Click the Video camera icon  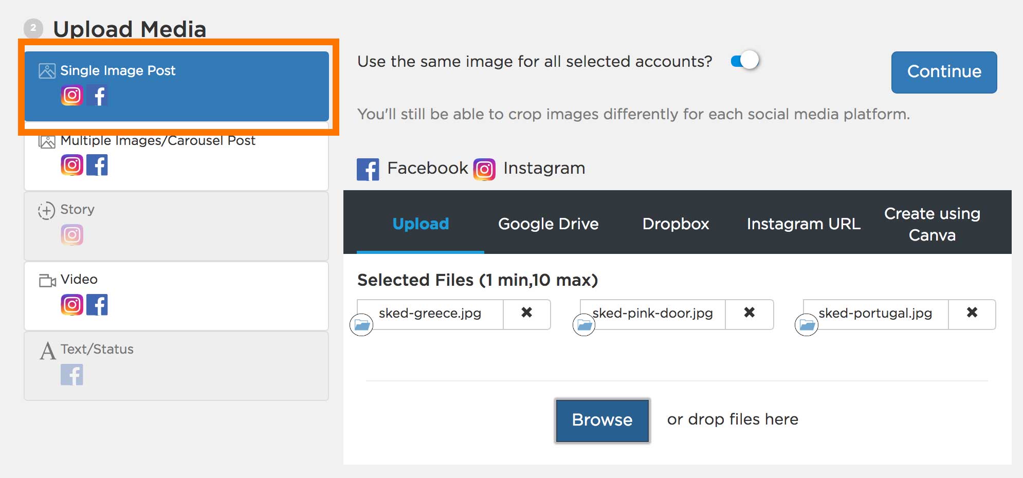46,280
